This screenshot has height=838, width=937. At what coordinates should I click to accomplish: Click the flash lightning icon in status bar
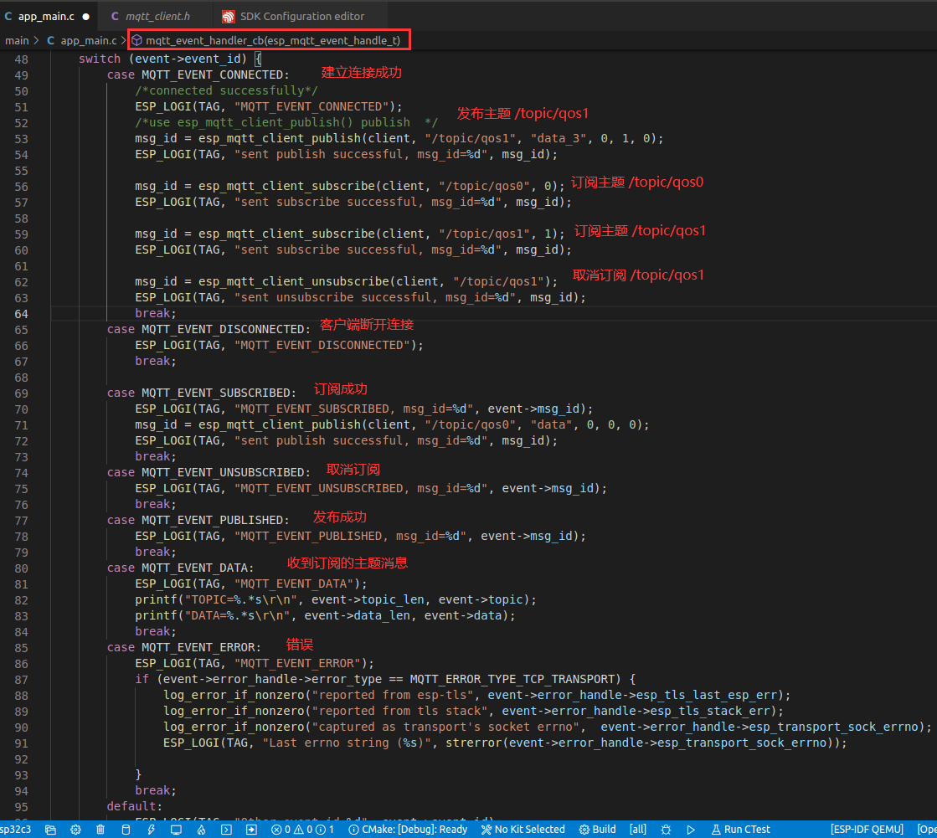151,830
